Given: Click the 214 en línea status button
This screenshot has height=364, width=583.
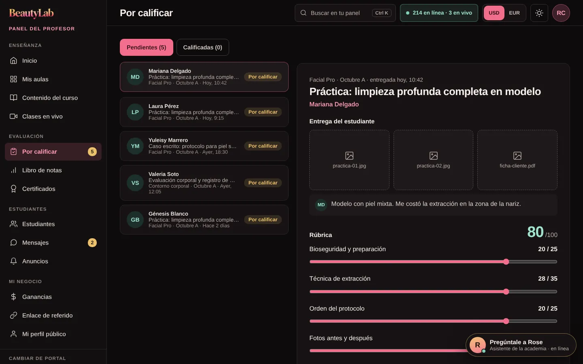Looking at the screenshot, I should point(439,13).
